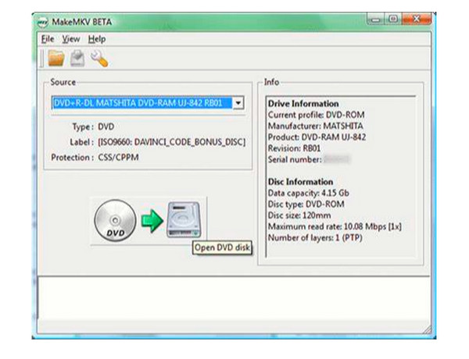Click the open files folder icon
This screenshot has height=359, width=469.
point(56,58)
